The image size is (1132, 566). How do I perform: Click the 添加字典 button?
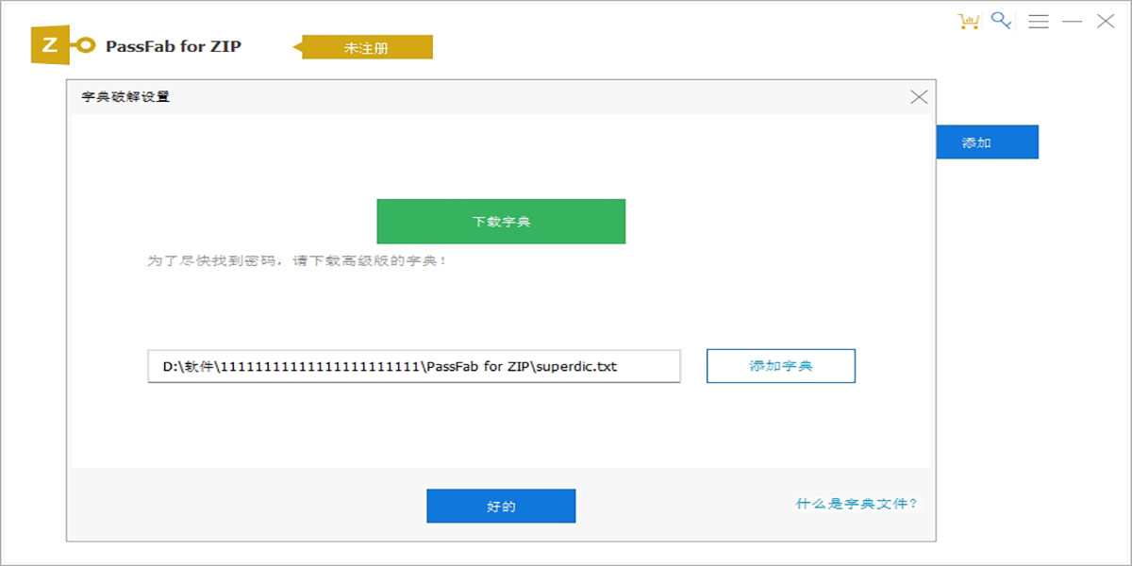[x=781, y=366]
